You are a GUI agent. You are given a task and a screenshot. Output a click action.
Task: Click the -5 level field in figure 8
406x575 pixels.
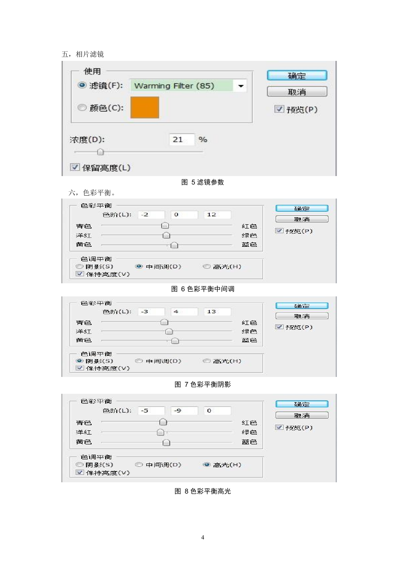click(151, 411)
